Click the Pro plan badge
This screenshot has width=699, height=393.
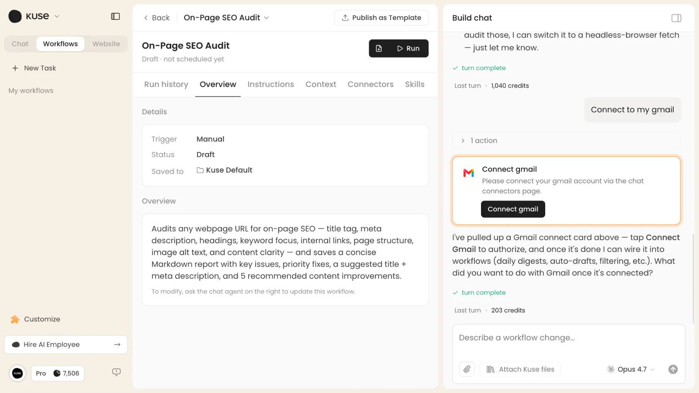click(41, 373)
